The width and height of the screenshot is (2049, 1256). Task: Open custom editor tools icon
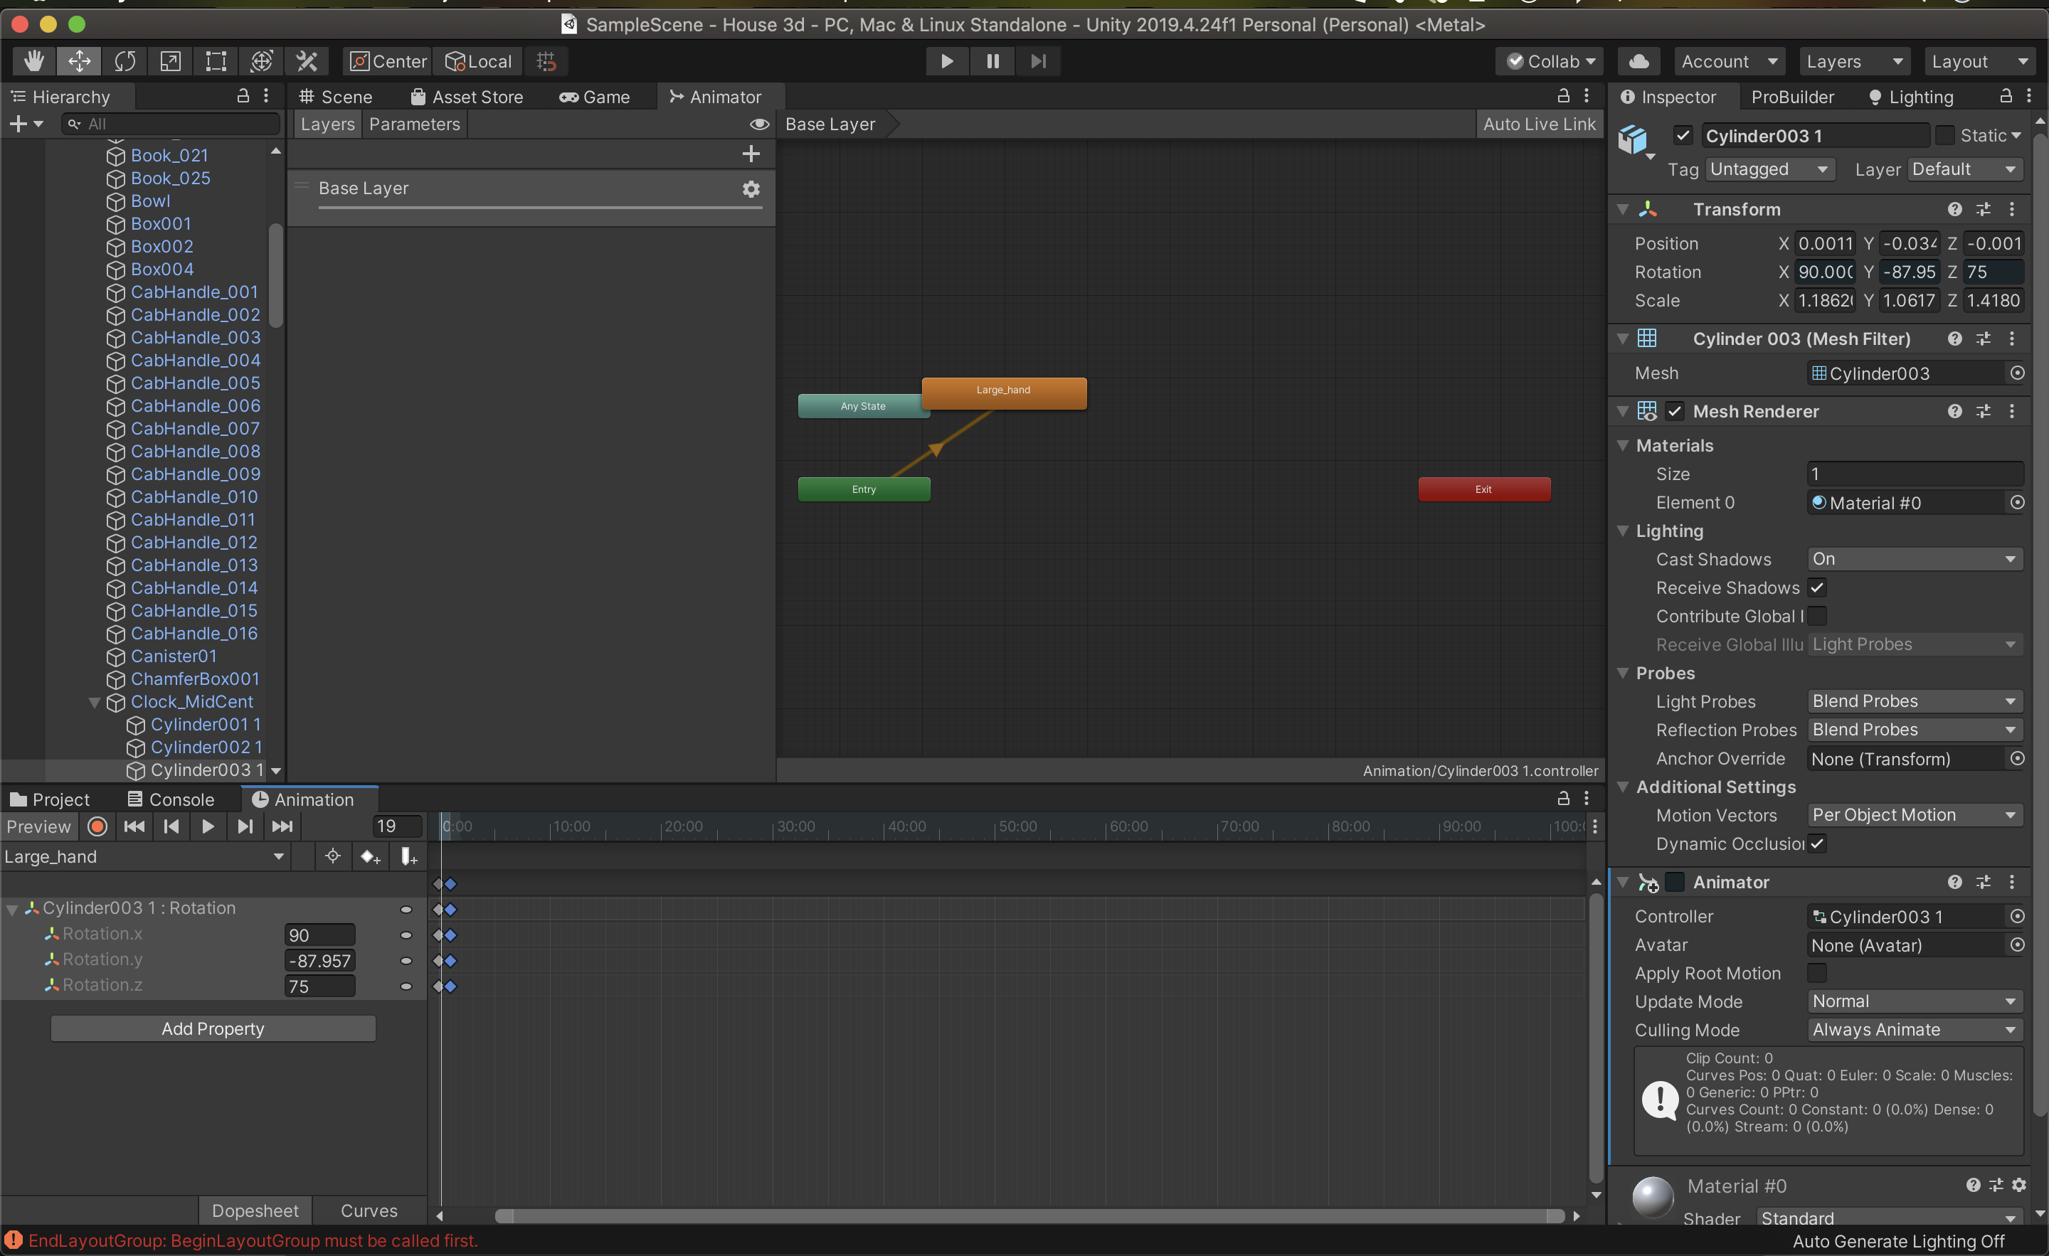click(x=307, y=60)
